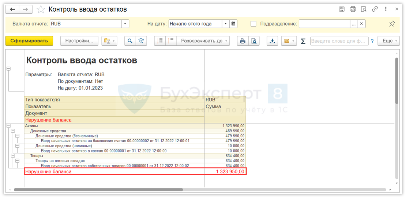Collapse the report header group
The width and height of the screenshot is (406, 198).
click(8, 69)
